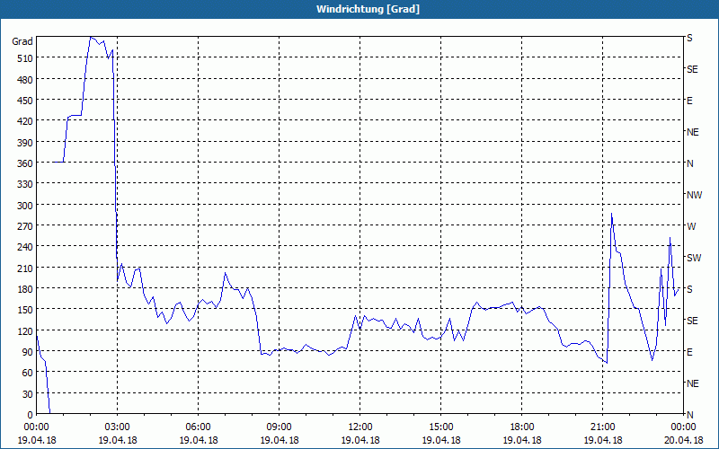Select the 'W' compass label

click(x=691, y=226)
